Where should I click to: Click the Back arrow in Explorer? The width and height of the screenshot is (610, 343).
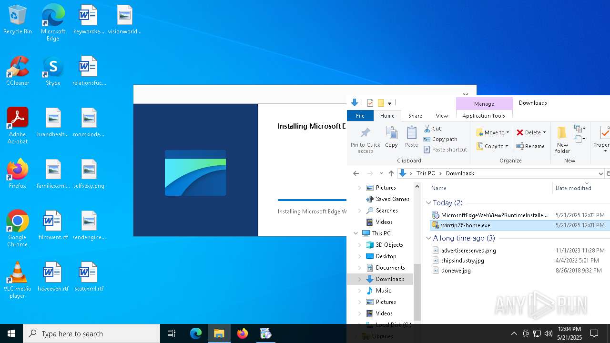pyautogui.click(x=356, y=173)
